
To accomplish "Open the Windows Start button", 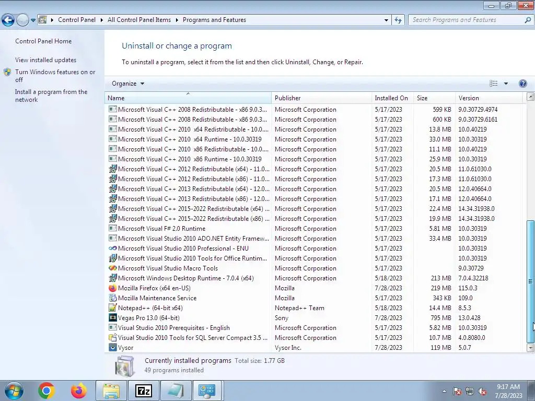I will pos(14,391).
